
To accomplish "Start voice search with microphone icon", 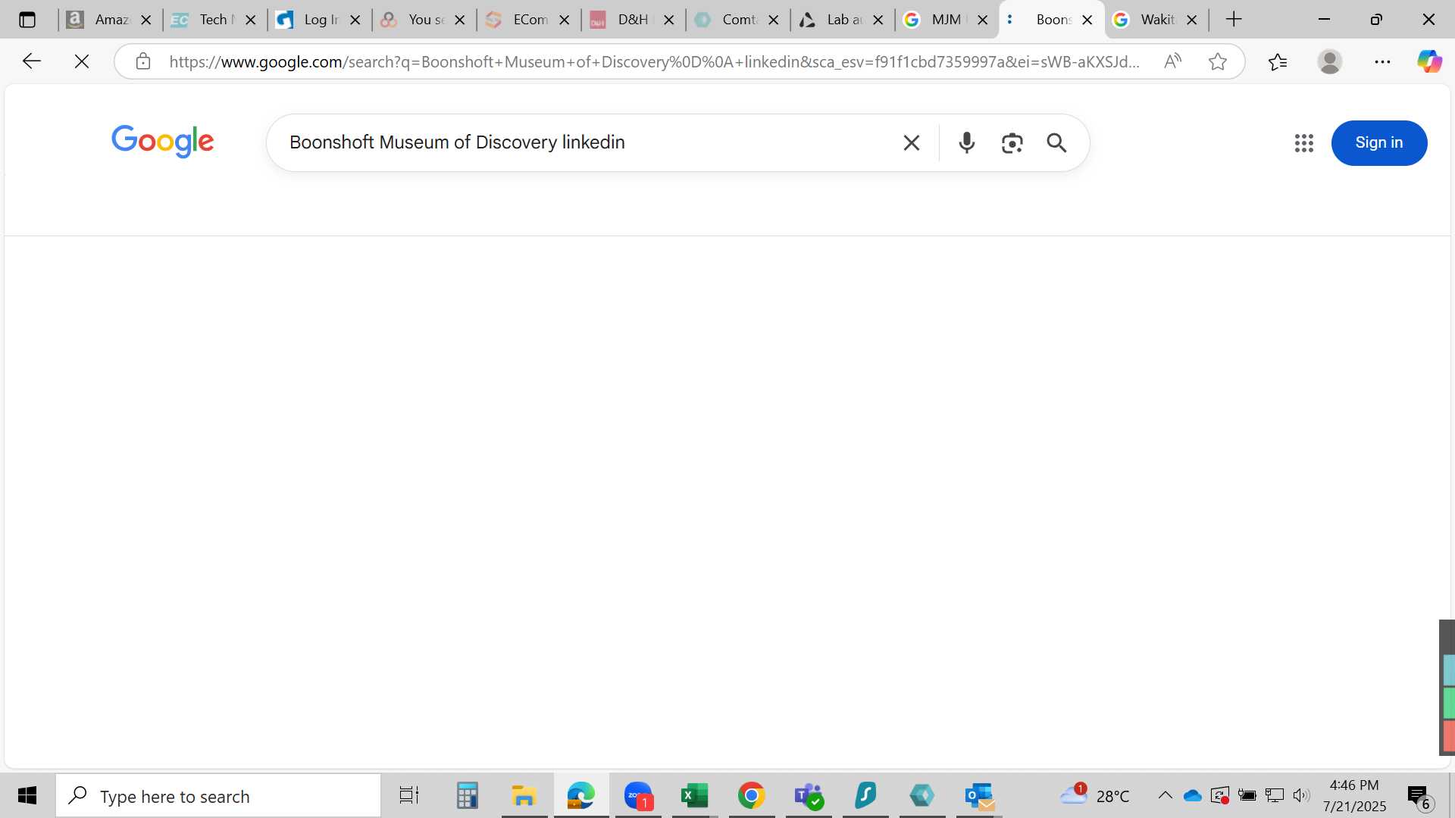I will point(966,142).
